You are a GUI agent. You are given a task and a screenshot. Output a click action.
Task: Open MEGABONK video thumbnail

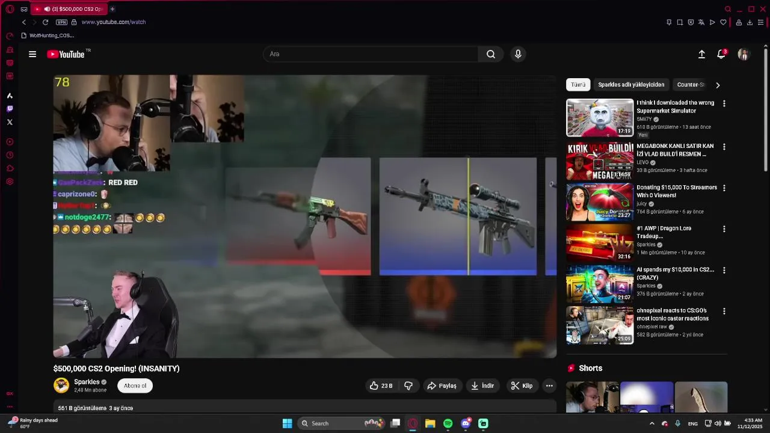tap(600, 161)
